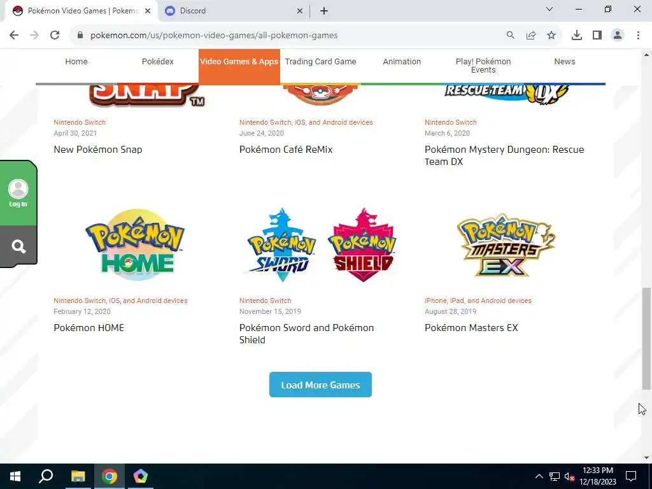Image resolution: width=652 pixels, height=489 pixels.
Task: Click 'August 28, 2019' release date
Action: pyautogui.click(x=451, y=311)
